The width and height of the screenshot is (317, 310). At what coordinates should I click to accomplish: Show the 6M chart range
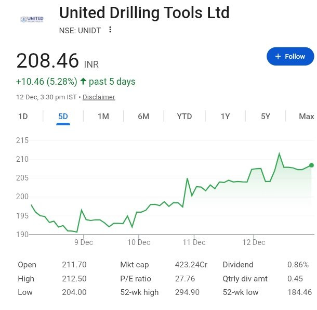[143, 117]
